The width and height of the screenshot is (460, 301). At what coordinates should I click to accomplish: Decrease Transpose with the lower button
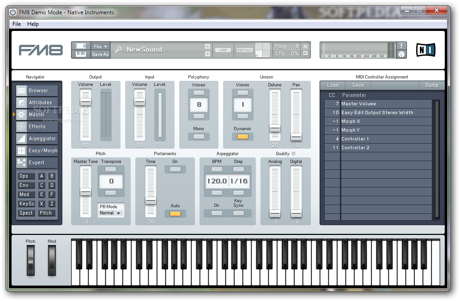[x=110, y=193]
